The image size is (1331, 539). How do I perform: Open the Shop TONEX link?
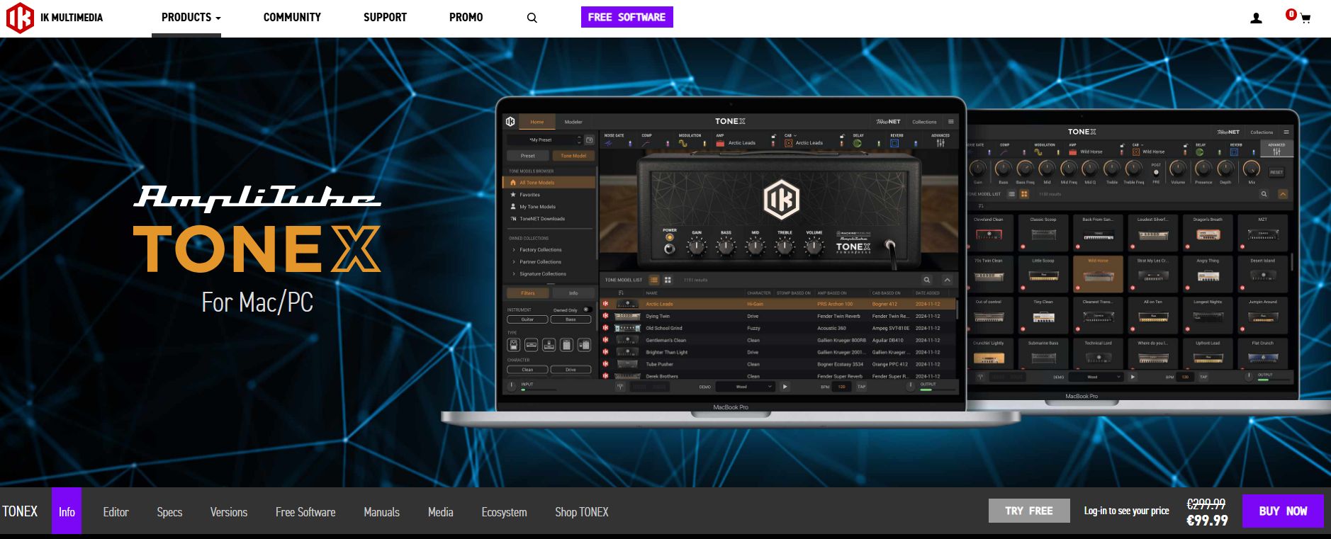tap(582, 512)
